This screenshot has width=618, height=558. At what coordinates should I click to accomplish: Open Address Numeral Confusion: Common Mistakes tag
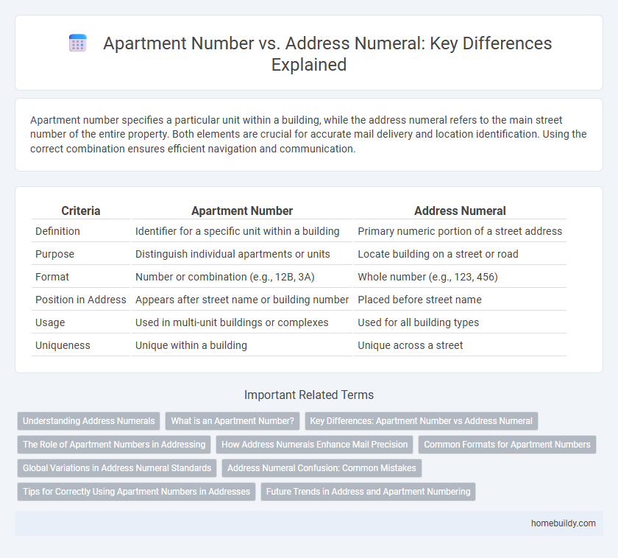[322, 468]
